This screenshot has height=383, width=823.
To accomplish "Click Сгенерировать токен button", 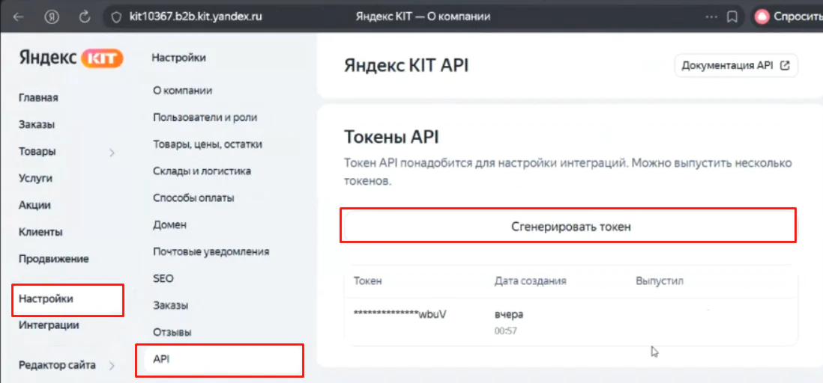I will pos(568,227).
